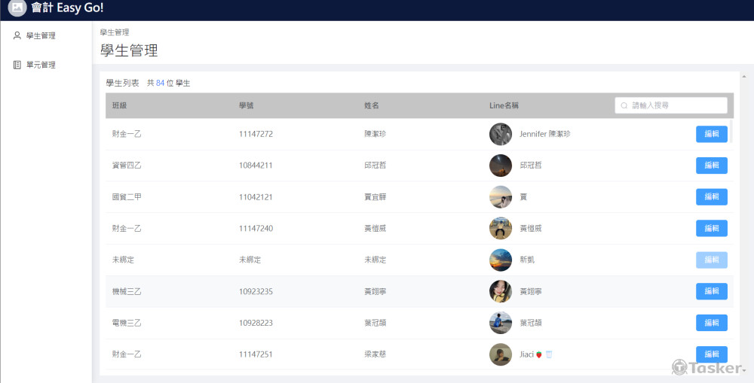Click student number 11147240
Screen dimensions: 754x383
(x=256, y=229)
